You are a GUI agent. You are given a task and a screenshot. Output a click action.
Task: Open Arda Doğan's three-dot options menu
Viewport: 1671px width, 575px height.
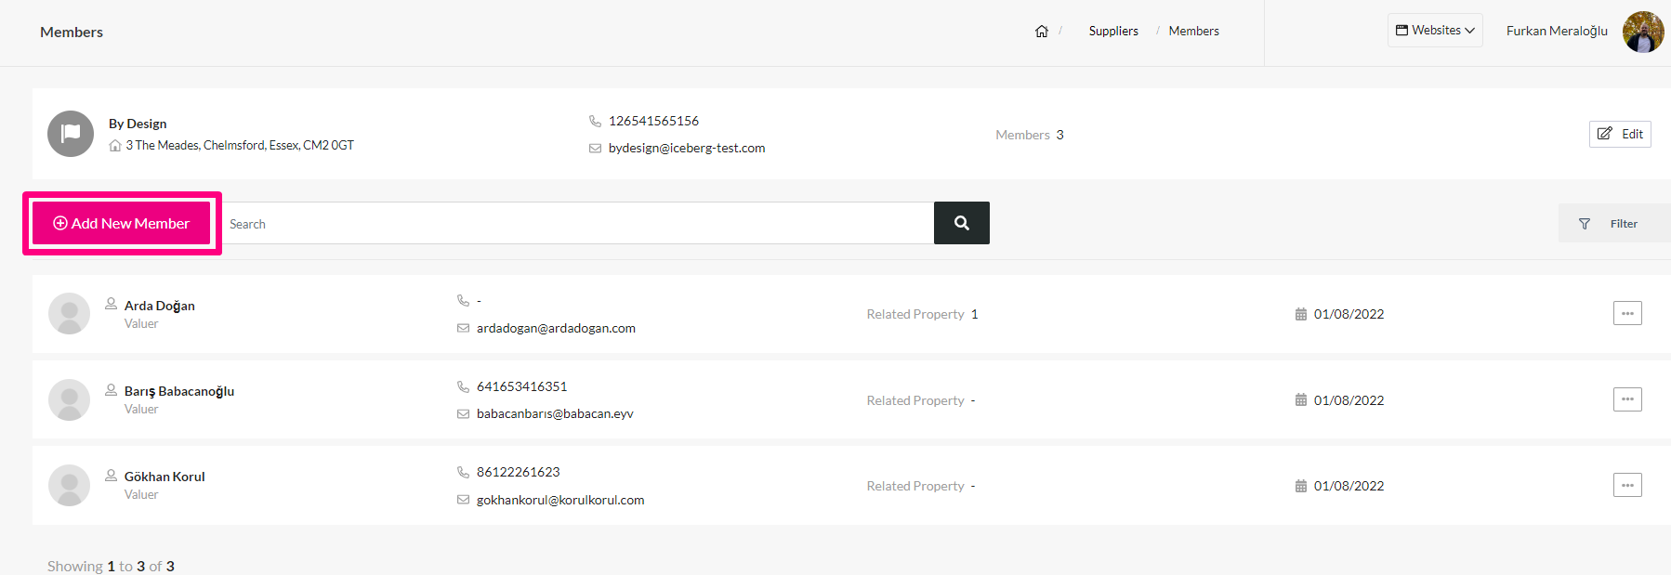click(x=1627, y=313)
